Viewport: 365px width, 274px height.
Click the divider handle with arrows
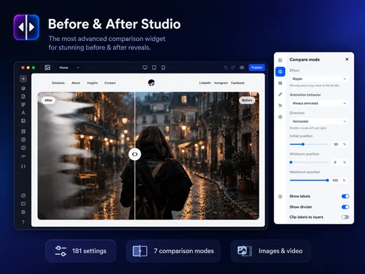click(135, 154)
